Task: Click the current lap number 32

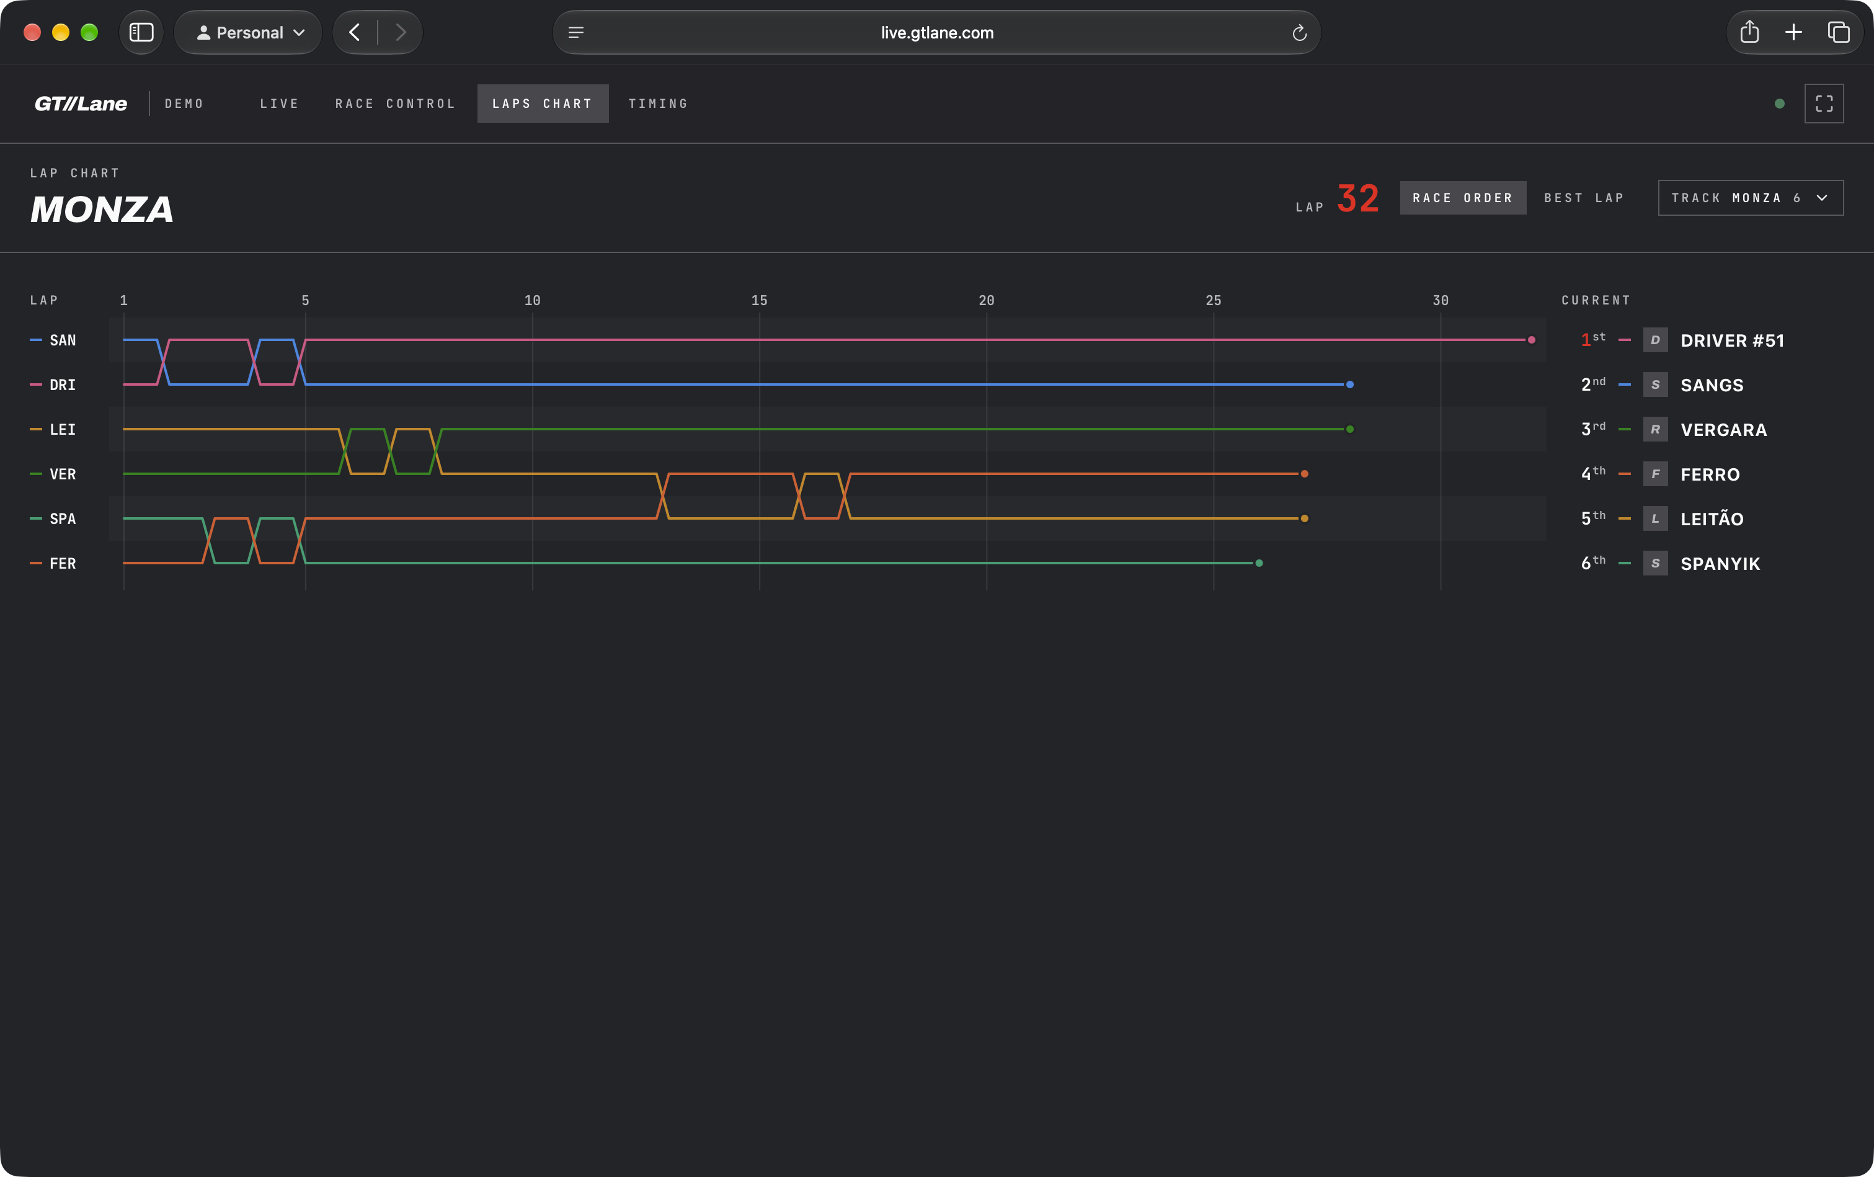Action: tap(1358, 198)
